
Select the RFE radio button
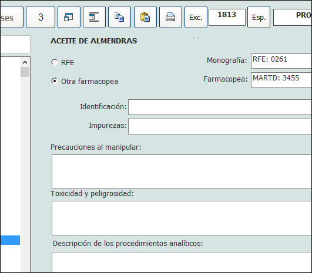[54, 62]
